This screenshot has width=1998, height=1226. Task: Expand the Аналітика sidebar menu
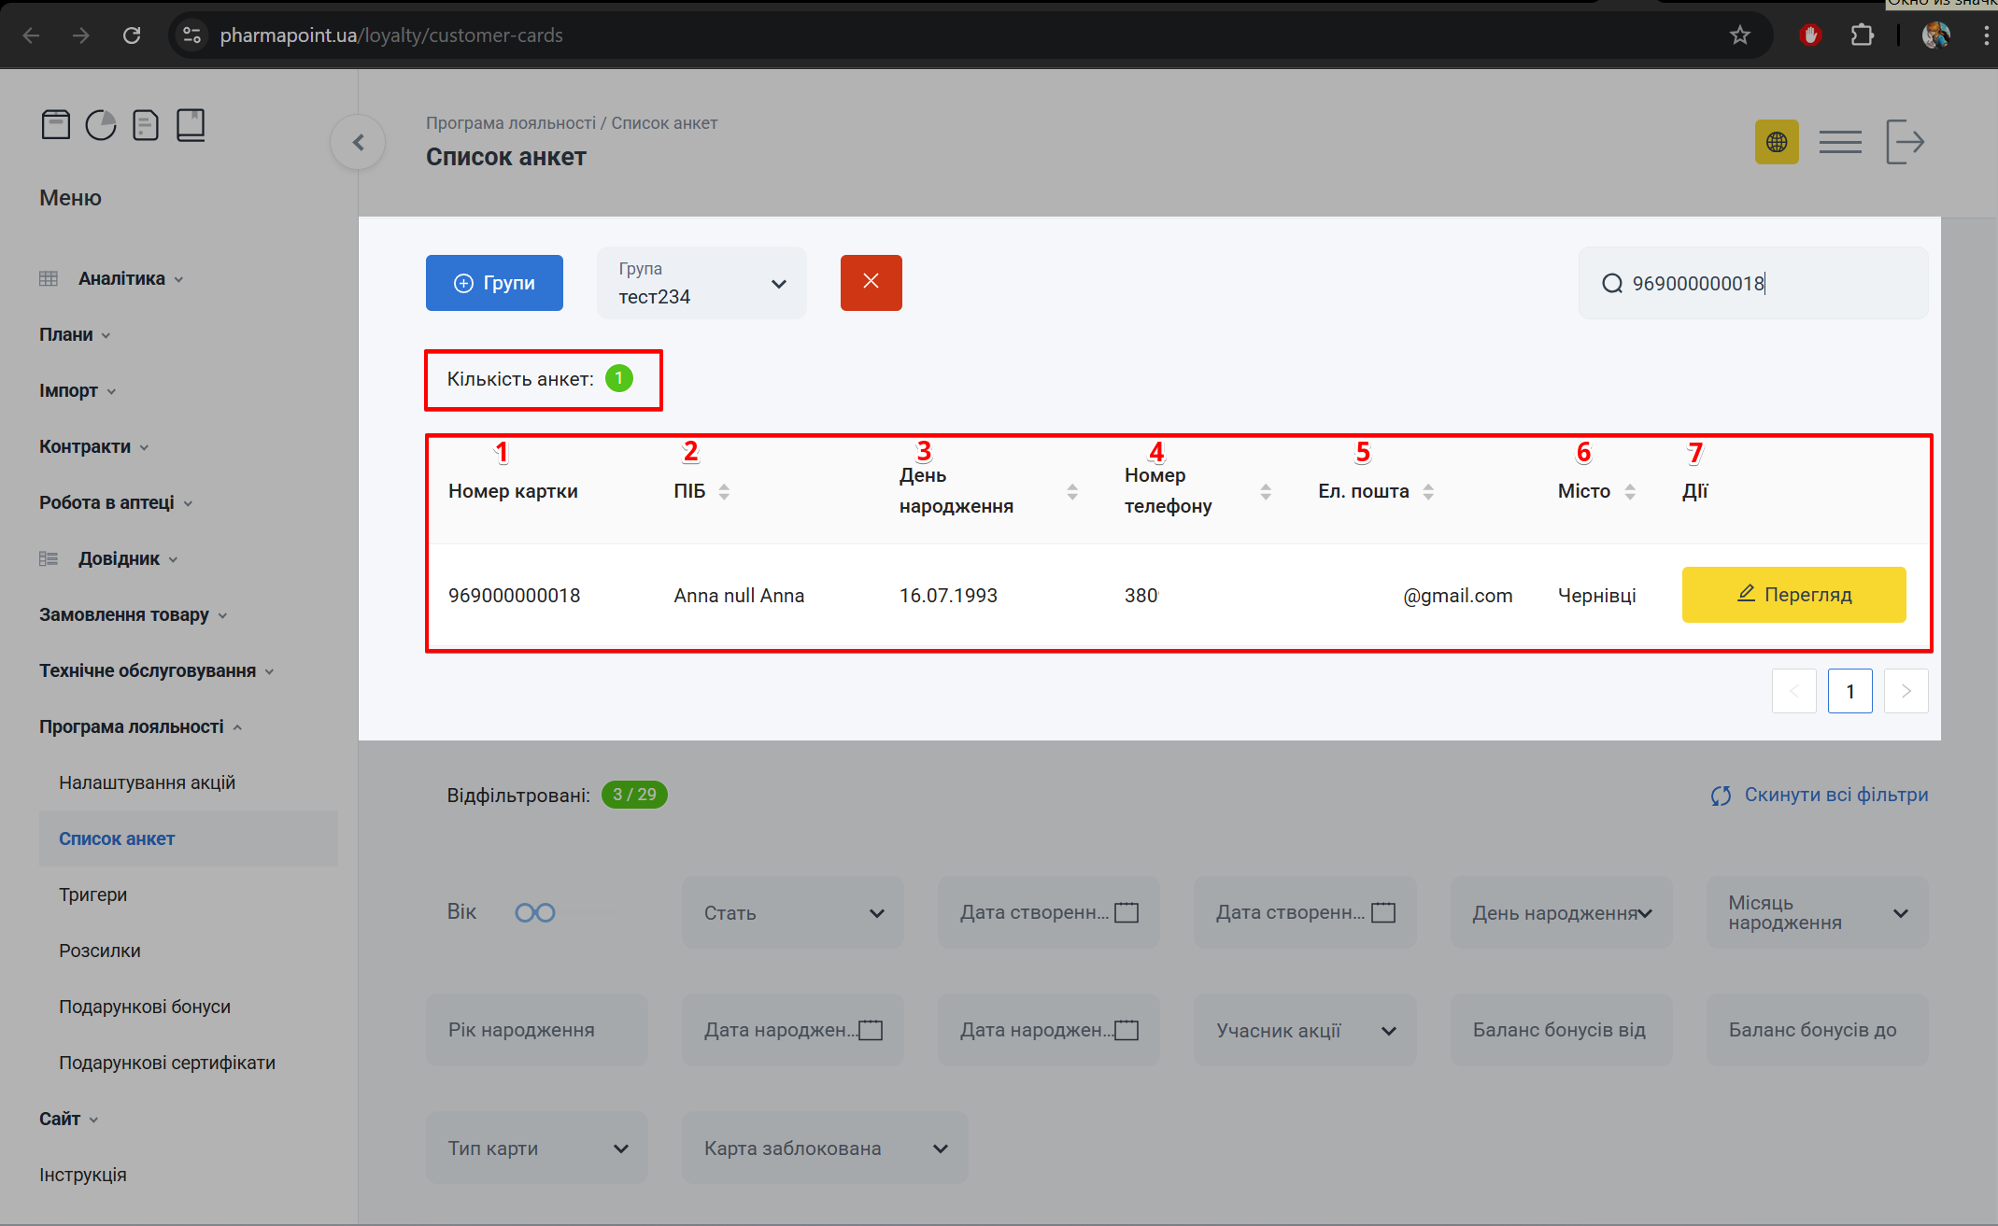pyautogui.click(x=121, y=278)
